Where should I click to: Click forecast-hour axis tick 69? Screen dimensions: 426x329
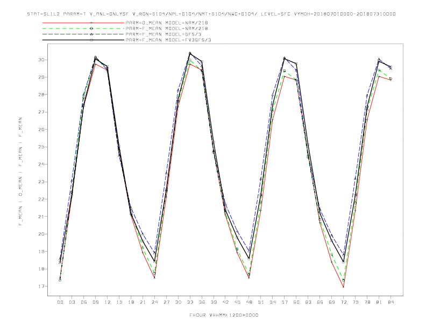(332, 302)
